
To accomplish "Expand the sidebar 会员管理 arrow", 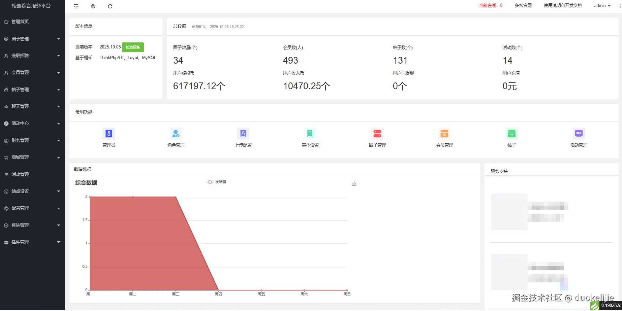I will [59, 73].
